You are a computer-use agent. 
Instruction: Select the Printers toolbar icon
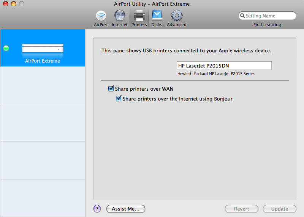[139, 16]
